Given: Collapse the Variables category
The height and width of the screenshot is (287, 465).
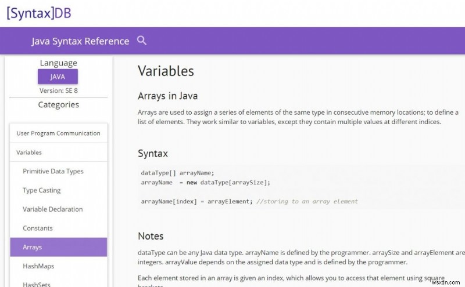Looking at the screenshot, I should pyautogui.click(x=59, y=152).
